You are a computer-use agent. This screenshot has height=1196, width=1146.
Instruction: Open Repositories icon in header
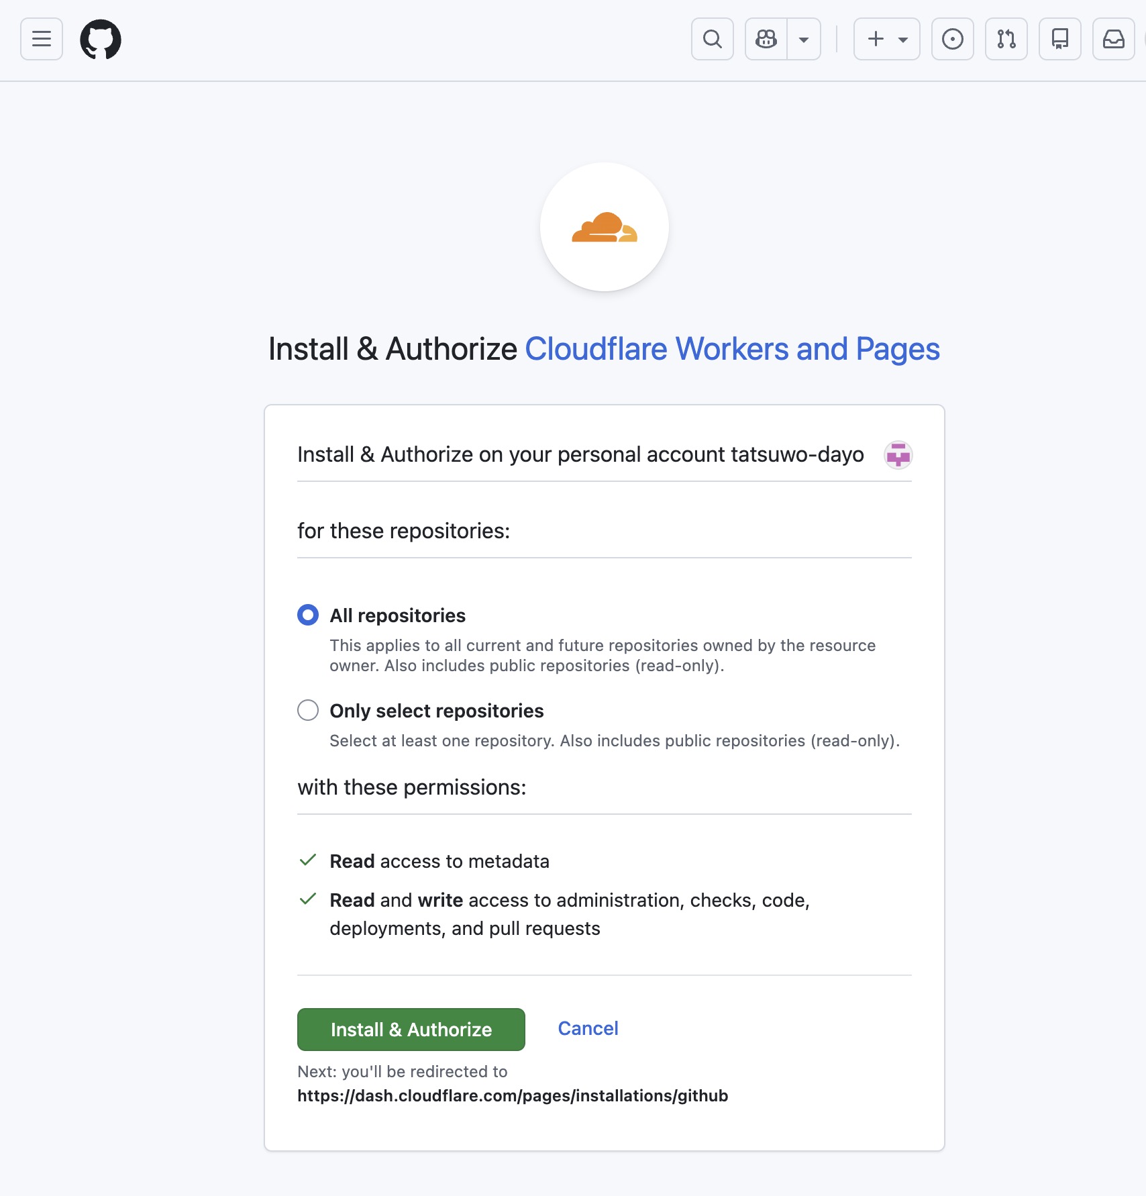point(1060,39)
